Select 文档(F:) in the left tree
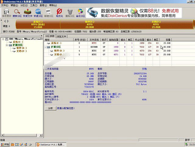The height and width of the screenshot is (147, 195). pyautogui.click(x=22, y=51)
